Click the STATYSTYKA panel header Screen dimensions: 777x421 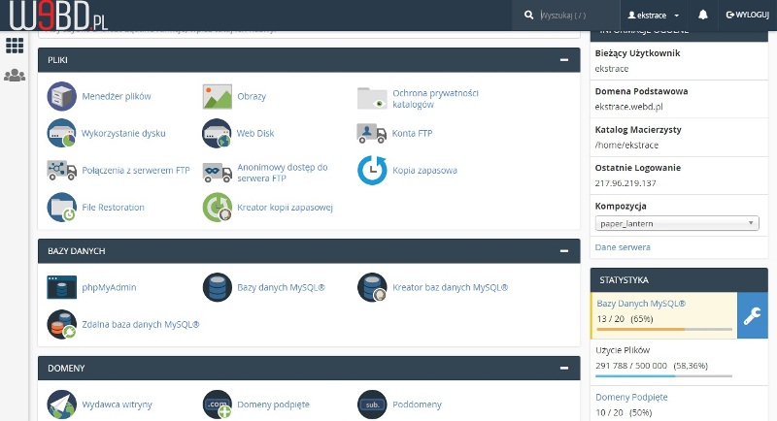679,280
